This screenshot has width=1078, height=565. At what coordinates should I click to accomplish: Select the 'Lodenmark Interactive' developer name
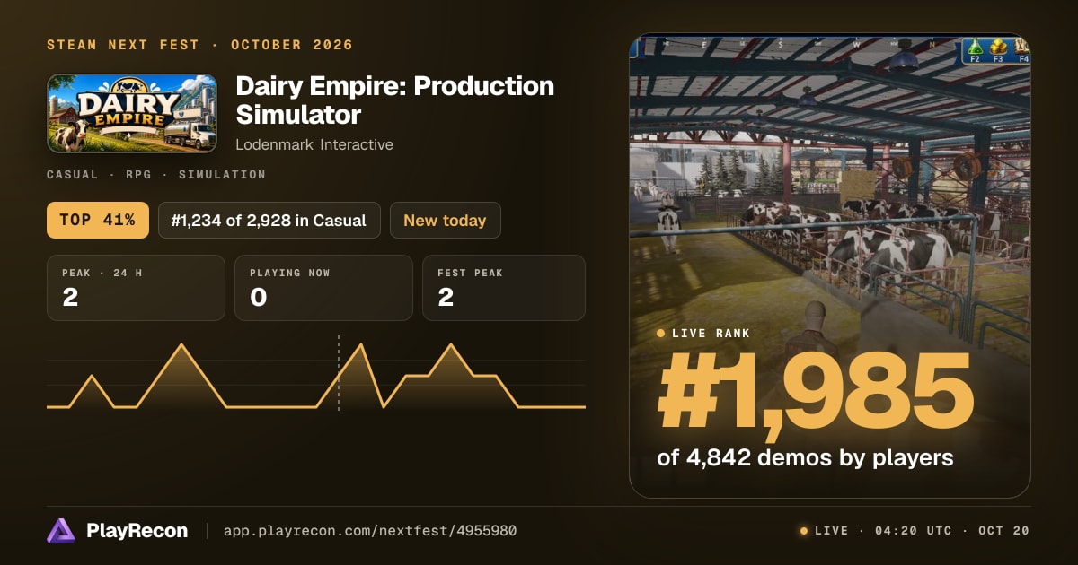pos(314,144)
